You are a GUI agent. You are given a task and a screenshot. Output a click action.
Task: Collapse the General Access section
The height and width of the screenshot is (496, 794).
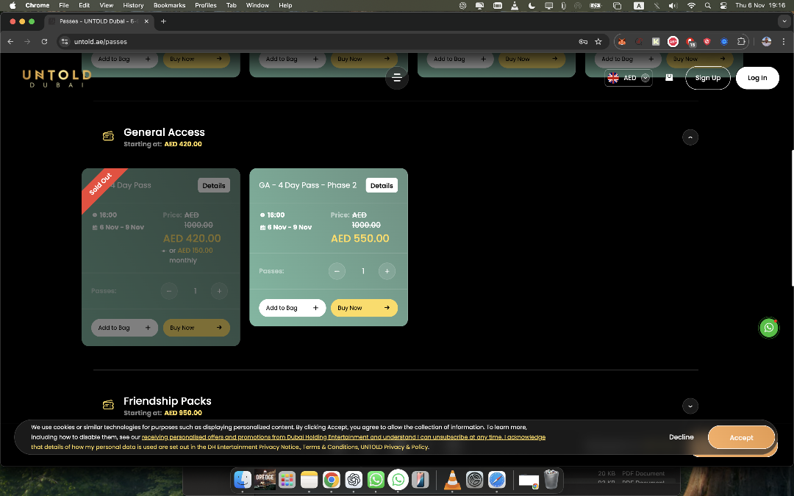[x=690, y=137]
